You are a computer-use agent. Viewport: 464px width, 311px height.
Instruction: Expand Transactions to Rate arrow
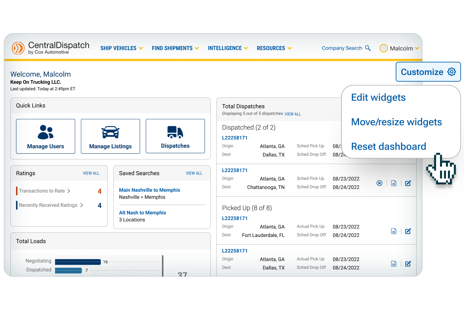click(69, 191)
